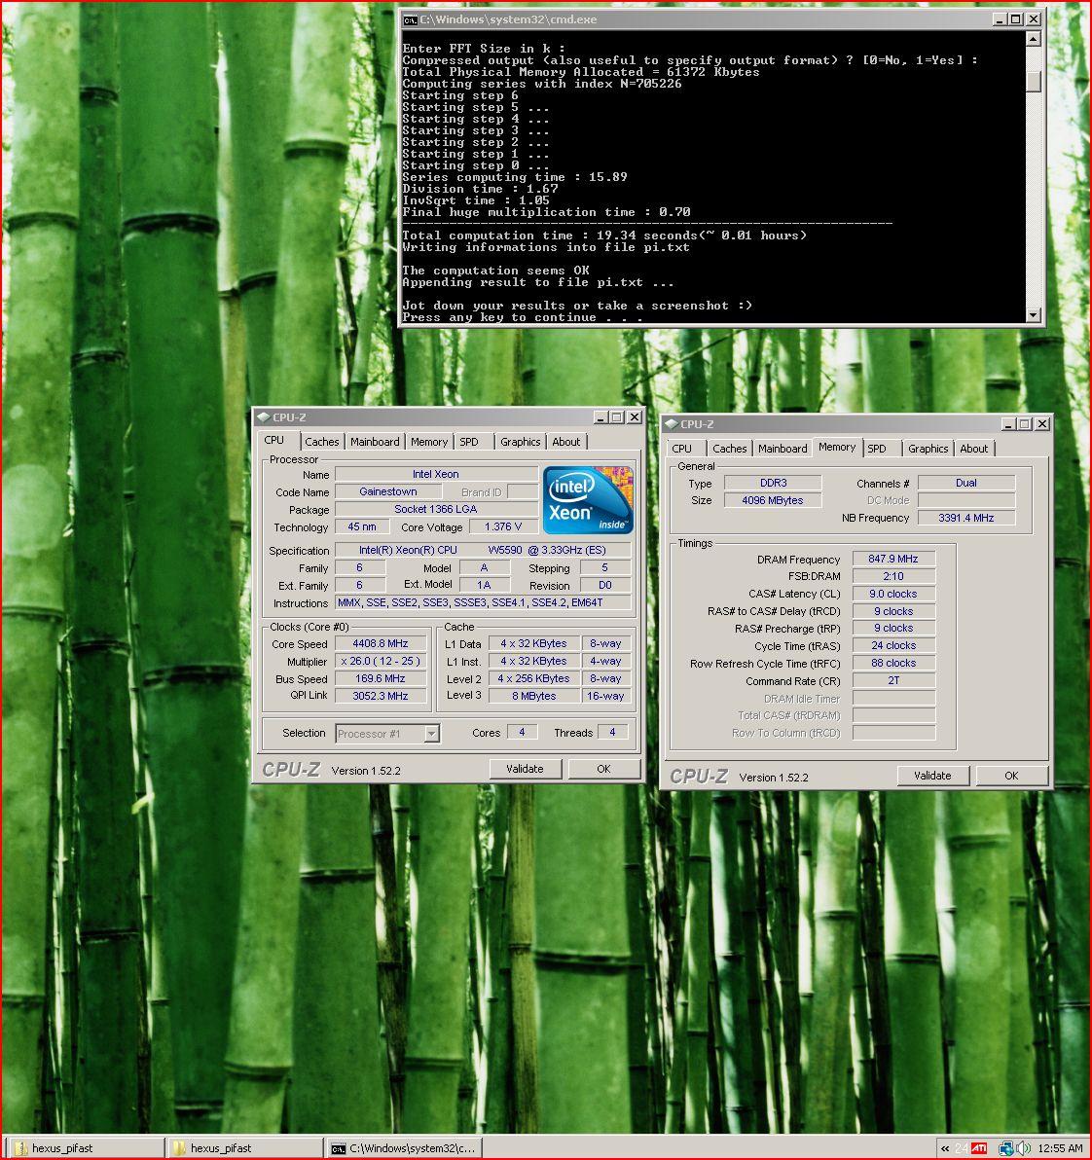Open Caches tab in left CPU-Z window
The height and width of the screenshot is (1160, 1092).
pyautogui.click(x=322, y=442)
